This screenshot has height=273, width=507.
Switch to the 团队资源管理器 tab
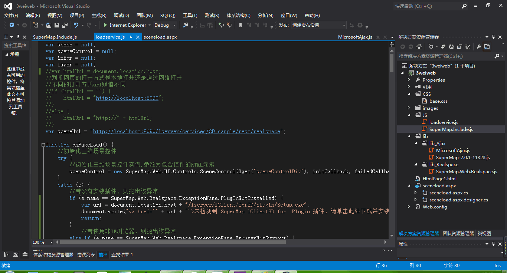point(458,234)
